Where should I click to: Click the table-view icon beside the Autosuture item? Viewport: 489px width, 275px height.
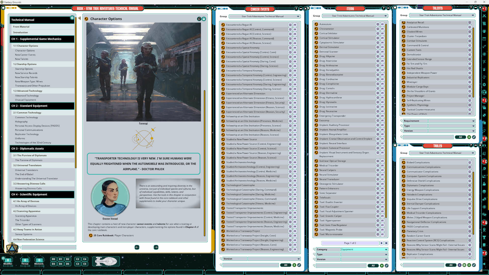click(x=378, y=24)
